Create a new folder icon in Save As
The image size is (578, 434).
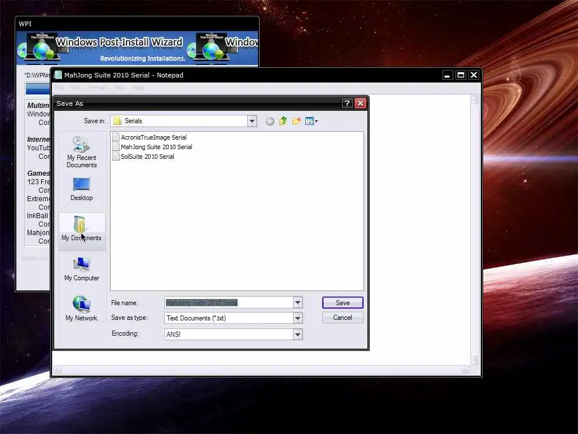(296, 121)
